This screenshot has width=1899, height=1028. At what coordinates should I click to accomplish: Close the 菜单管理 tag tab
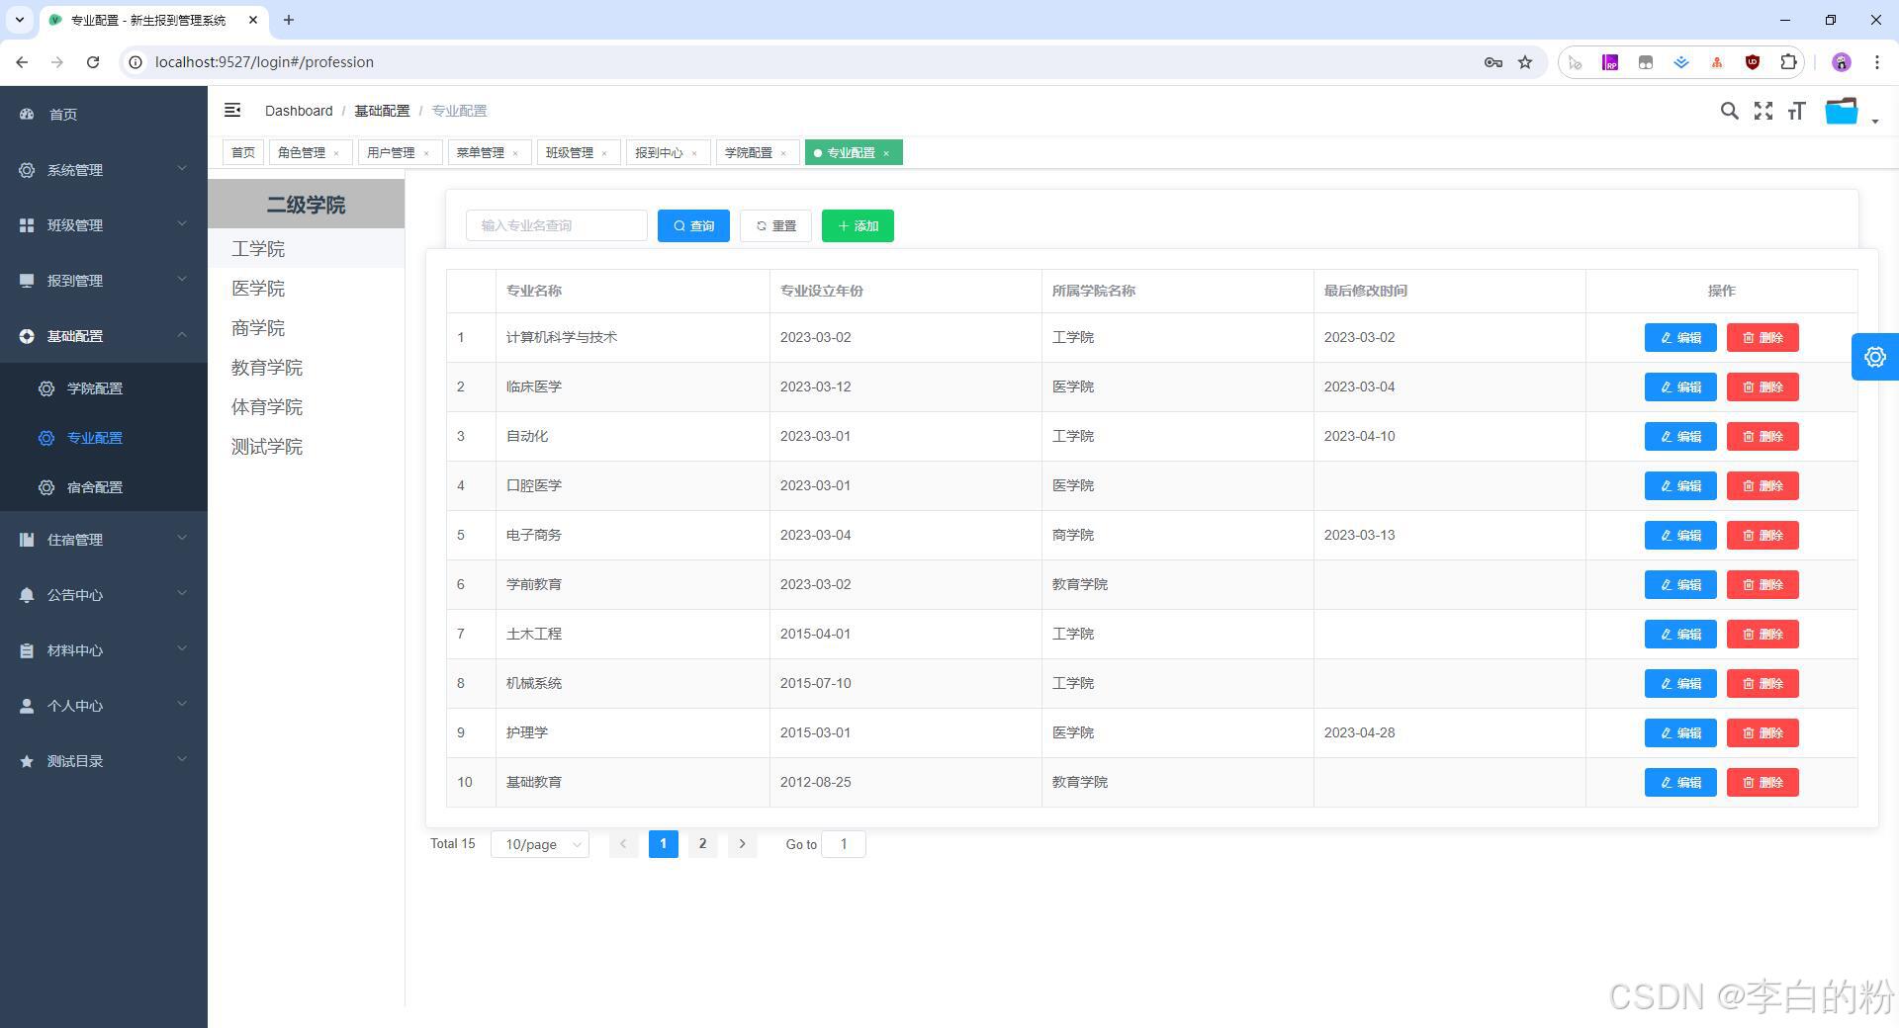(515, 153)
